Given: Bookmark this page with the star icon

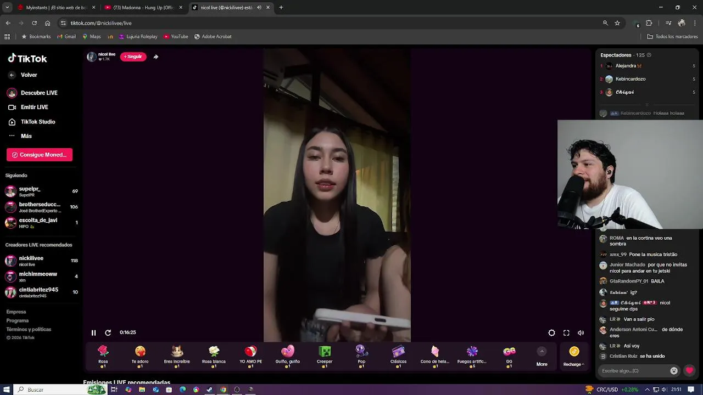Looking at the screenshot, I should (617, 23).
